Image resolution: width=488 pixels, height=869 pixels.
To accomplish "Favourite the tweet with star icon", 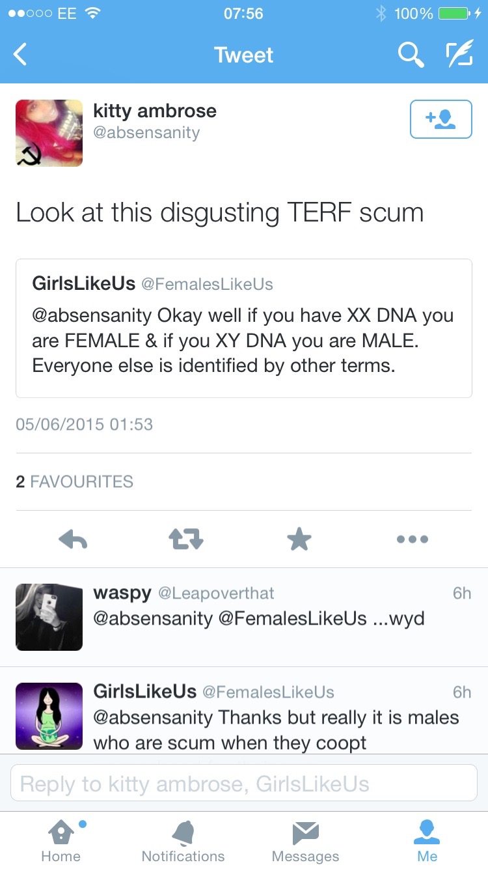I will (299, 539).
